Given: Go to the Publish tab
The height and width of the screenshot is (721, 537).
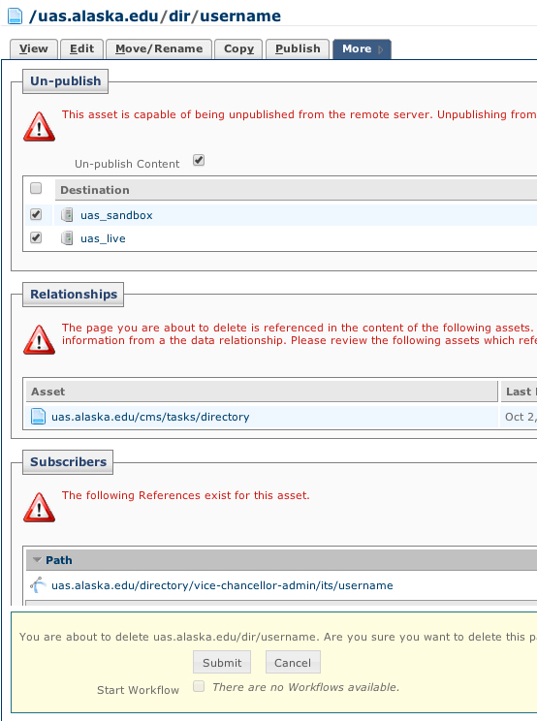Looking at the screenshot, I should point(298,48).
